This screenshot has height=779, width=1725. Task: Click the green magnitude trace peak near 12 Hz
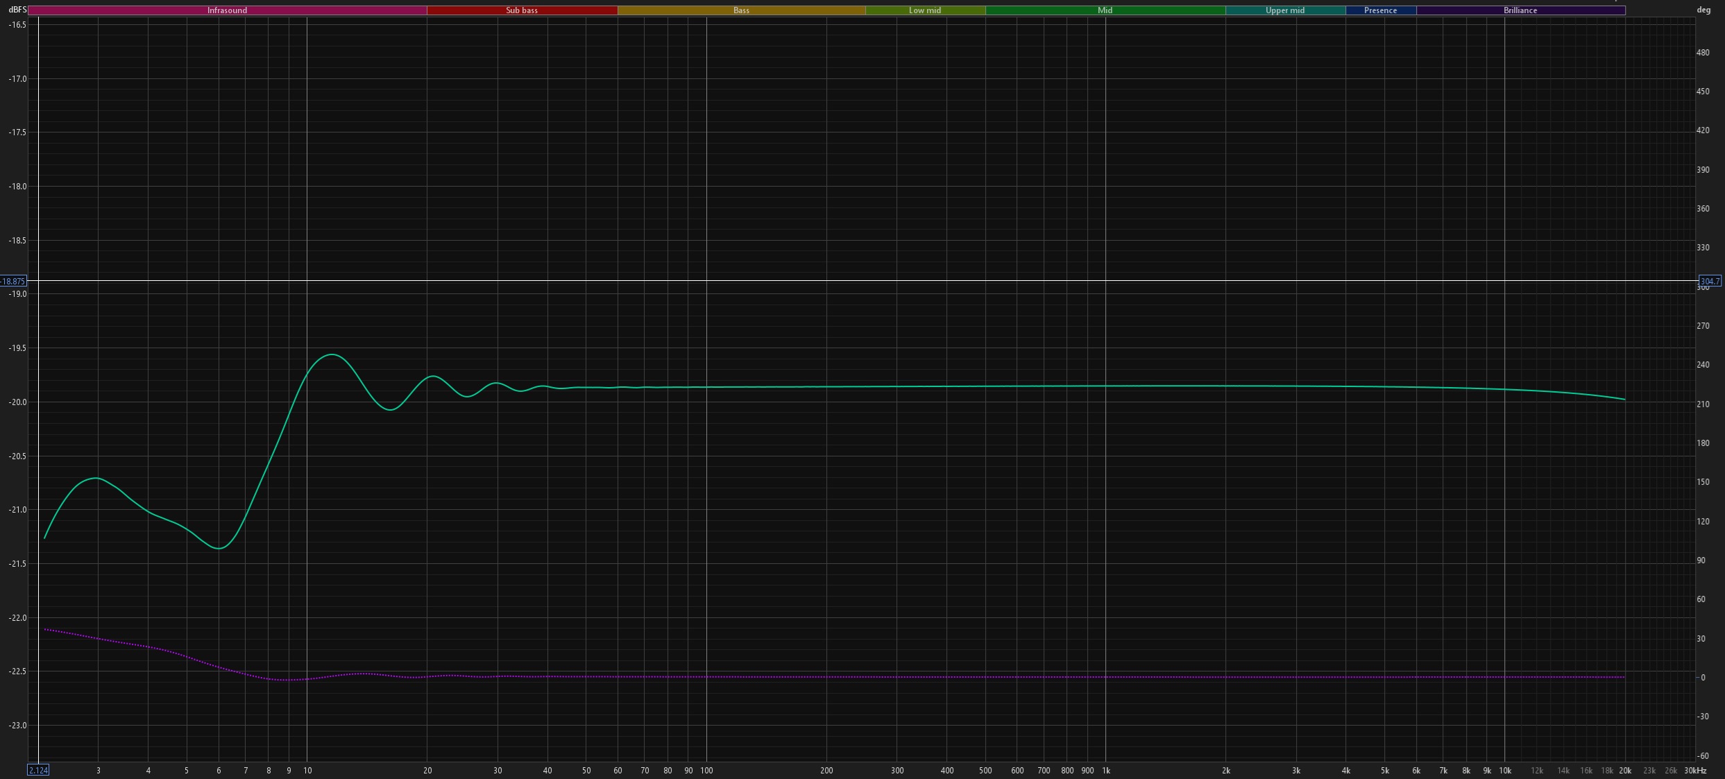point(332,354)
